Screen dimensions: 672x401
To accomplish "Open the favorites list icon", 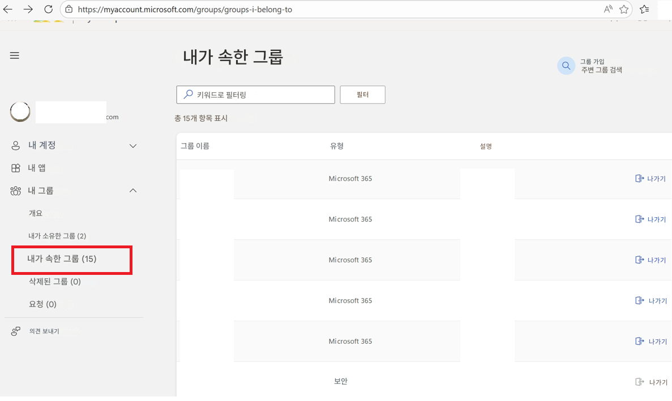I will click(x=644, y=9).
